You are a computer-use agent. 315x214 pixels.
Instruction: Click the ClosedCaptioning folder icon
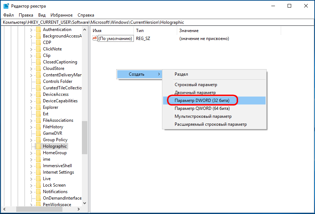click(x=38, y=62)
